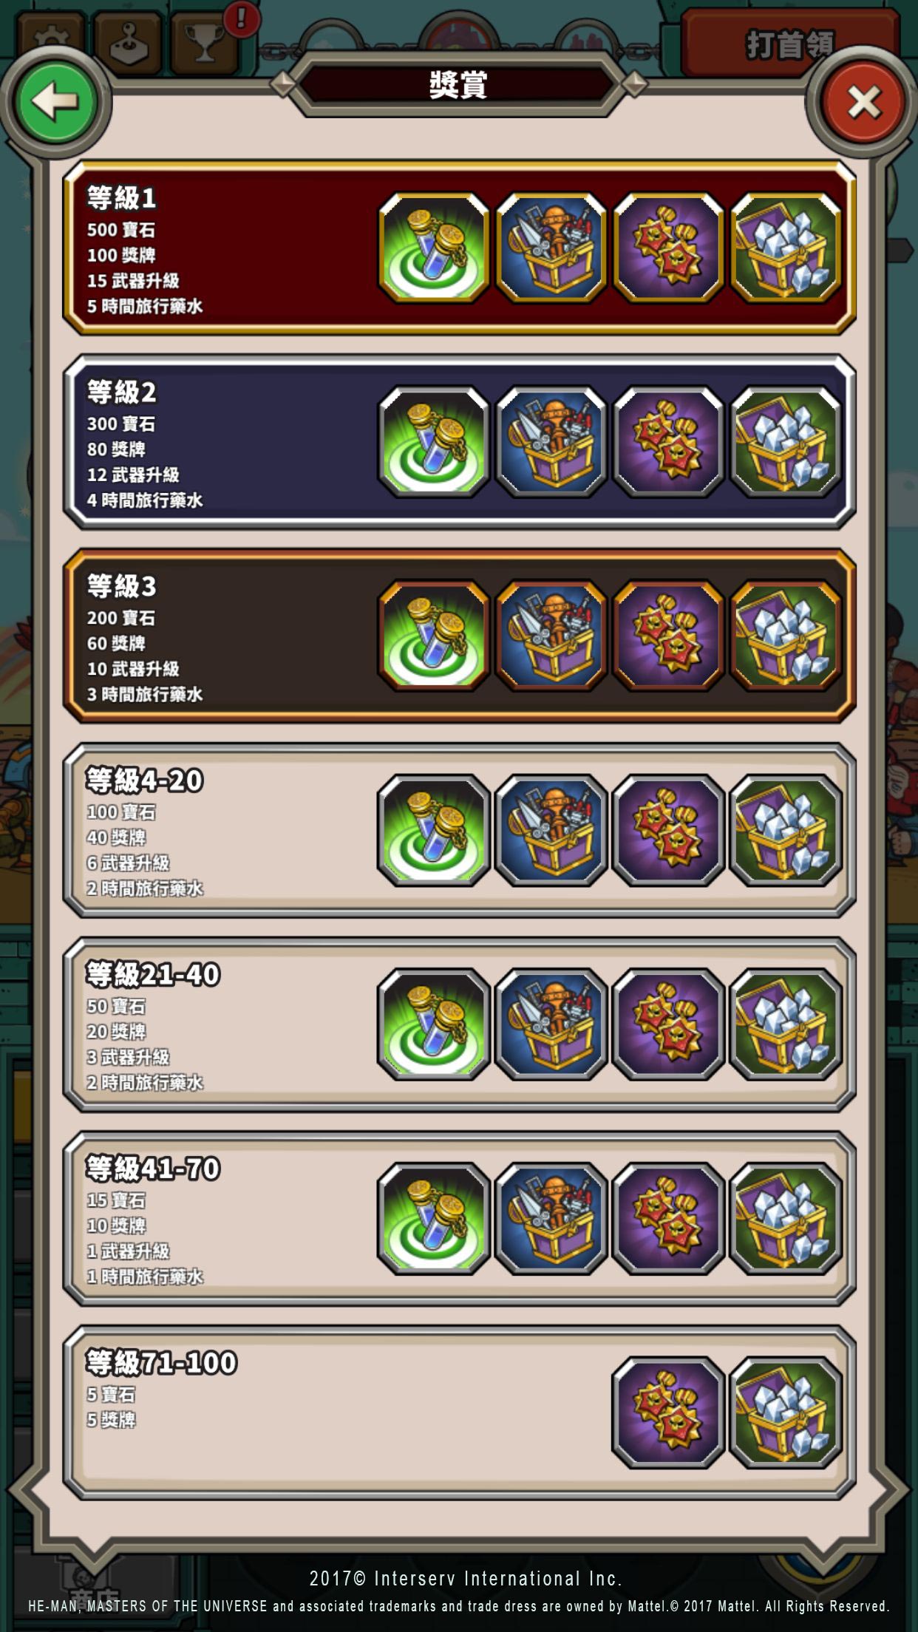This screenshot has height=1632, width=918.
Task: Tap the potion icon in 等級4-20 row
Action: pyautogui.click(x=434, y=830)
